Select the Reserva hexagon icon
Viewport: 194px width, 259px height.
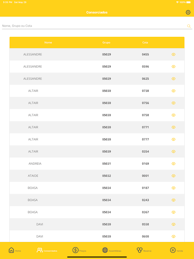coord(139,250)
